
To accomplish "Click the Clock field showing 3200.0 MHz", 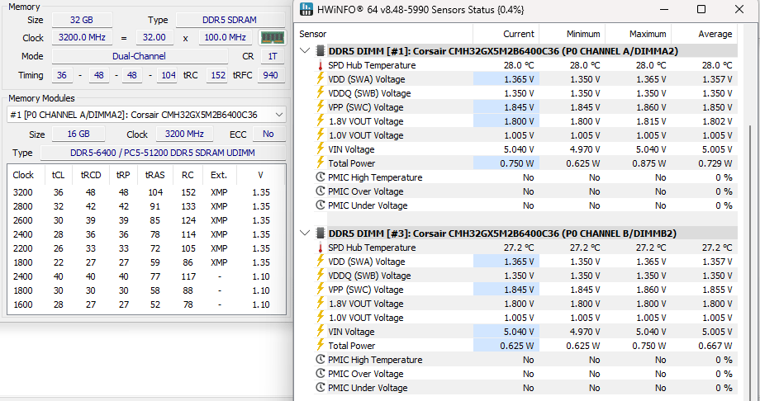I will point(82,37).
